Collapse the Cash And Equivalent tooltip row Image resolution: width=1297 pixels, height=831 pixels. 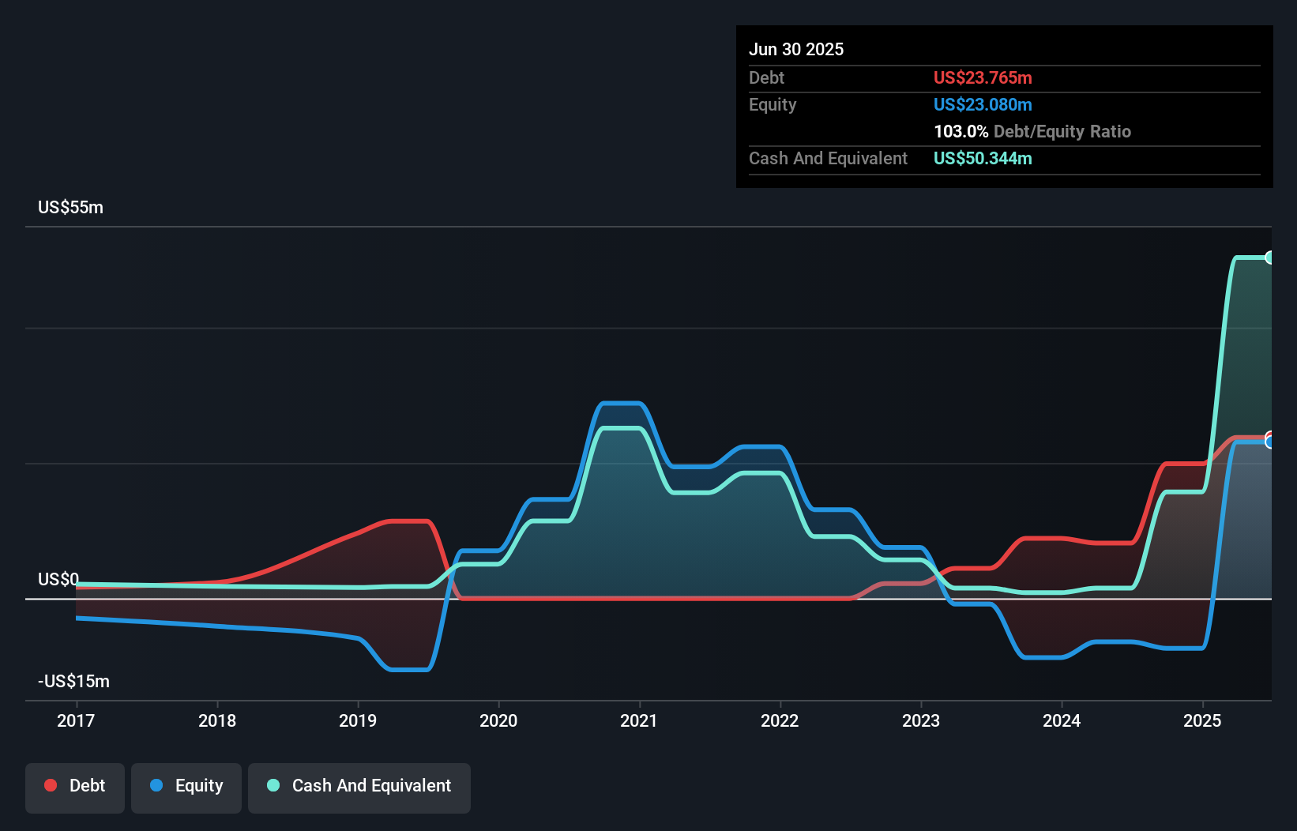[x=828, y=158]
